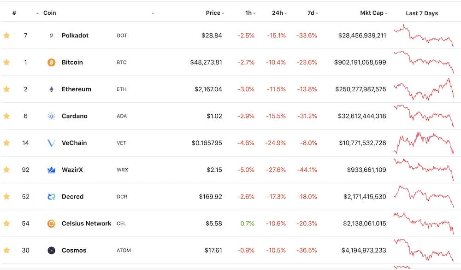Toggle the WazirX favorite star

pos(6,170)
